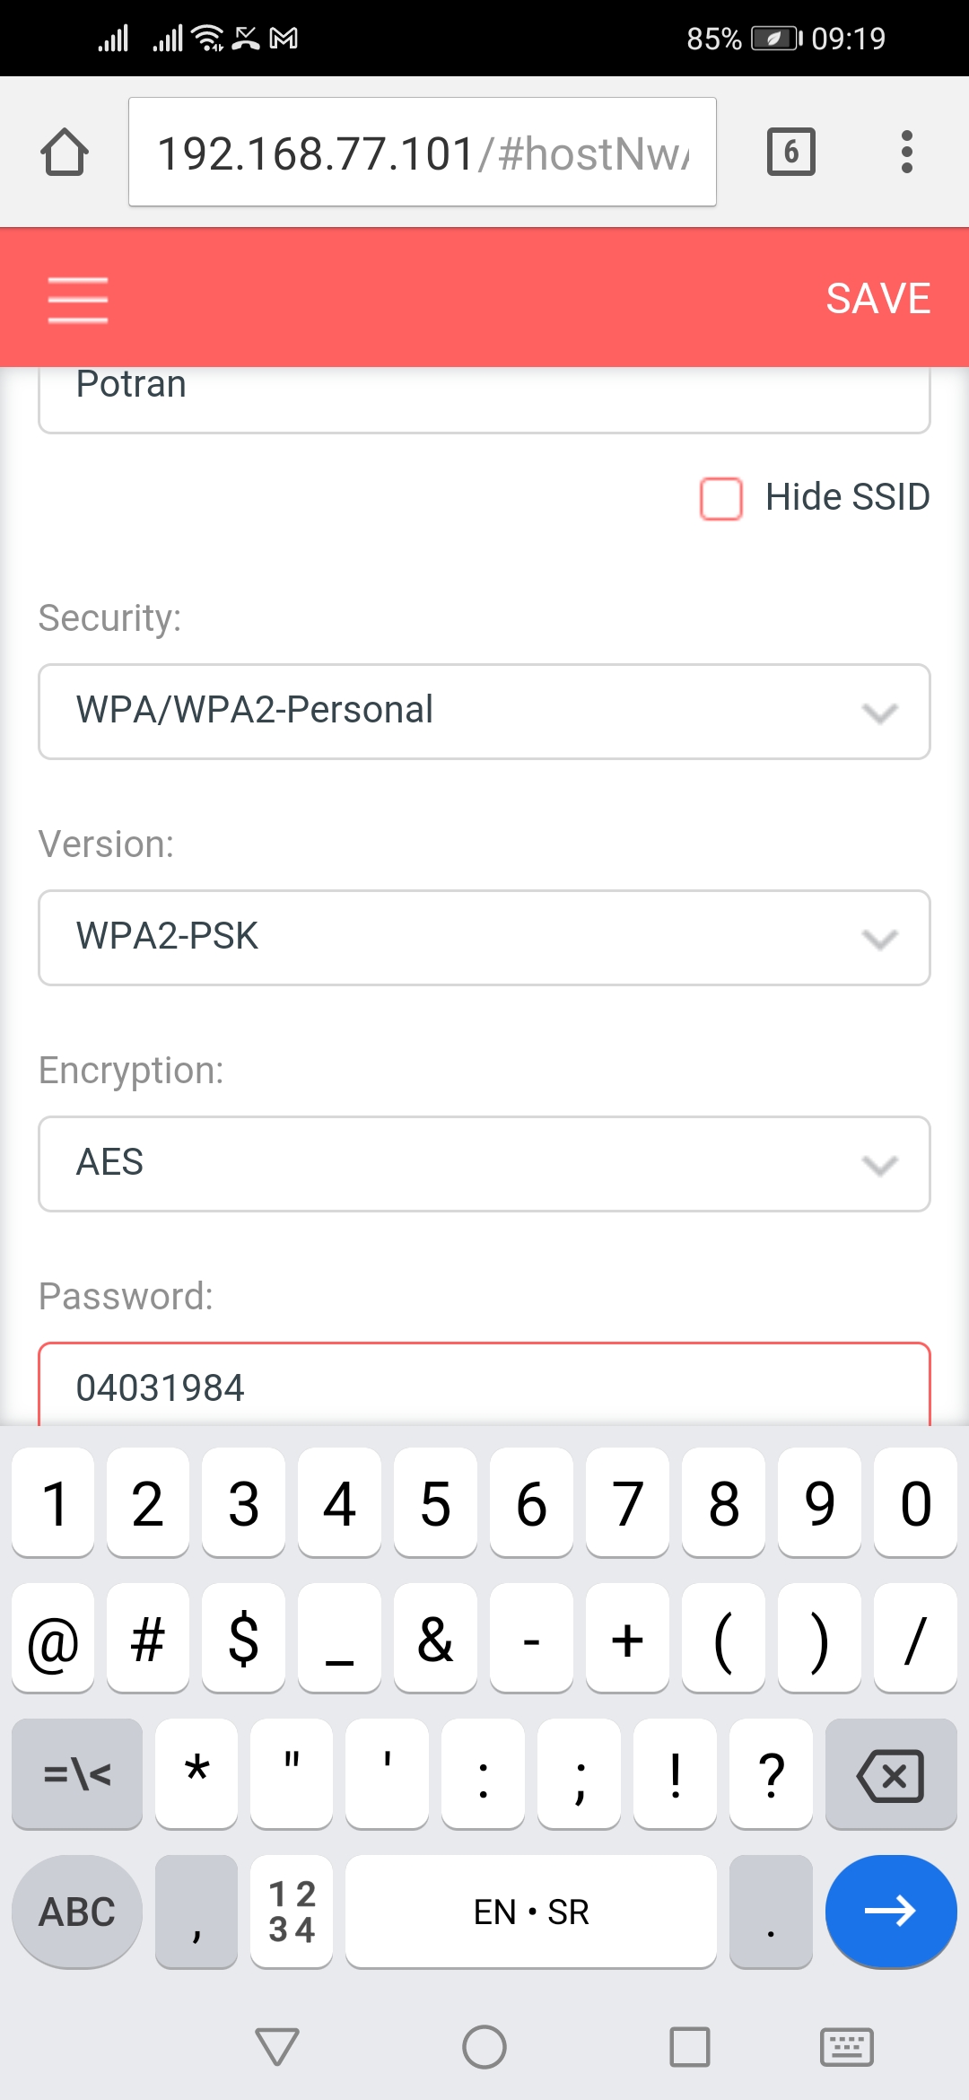This screenshot has width=969, height=2100.
Task: Tap the browser address bar
Action: pos(422,153)
